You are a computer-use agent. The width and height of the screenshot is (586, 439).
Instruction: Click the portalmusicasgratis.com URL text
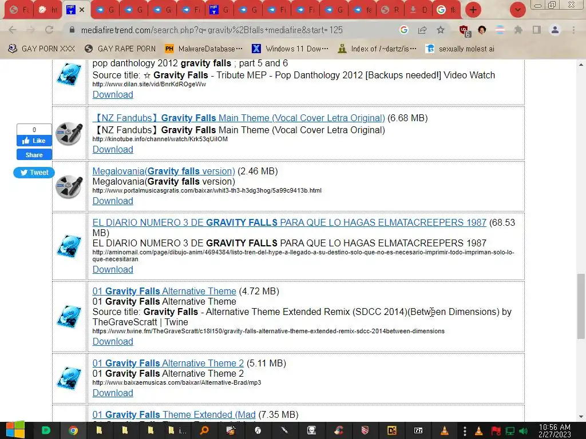point(207,190)
